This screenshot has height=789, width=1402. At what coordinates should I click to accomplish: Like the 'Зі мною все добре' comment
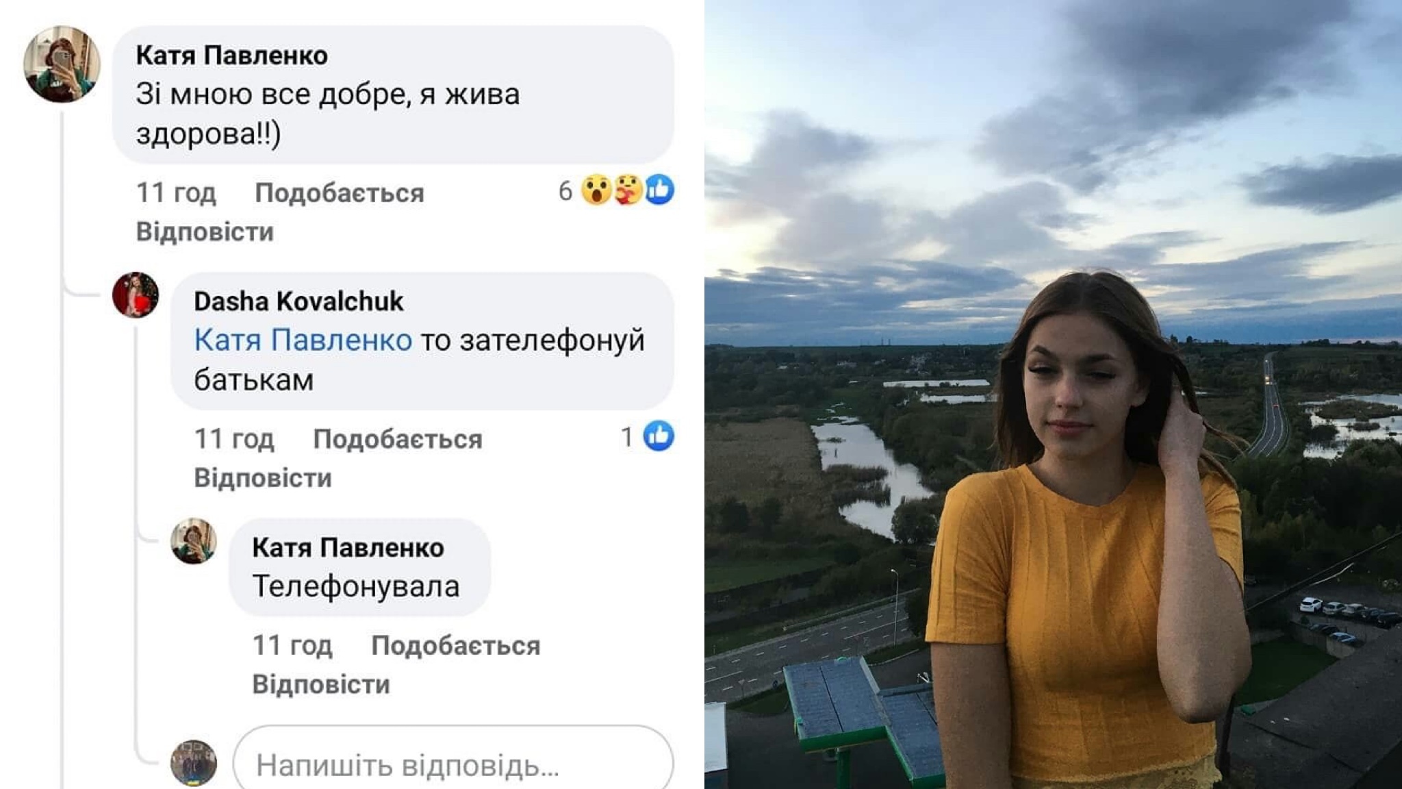coord(340,193)
